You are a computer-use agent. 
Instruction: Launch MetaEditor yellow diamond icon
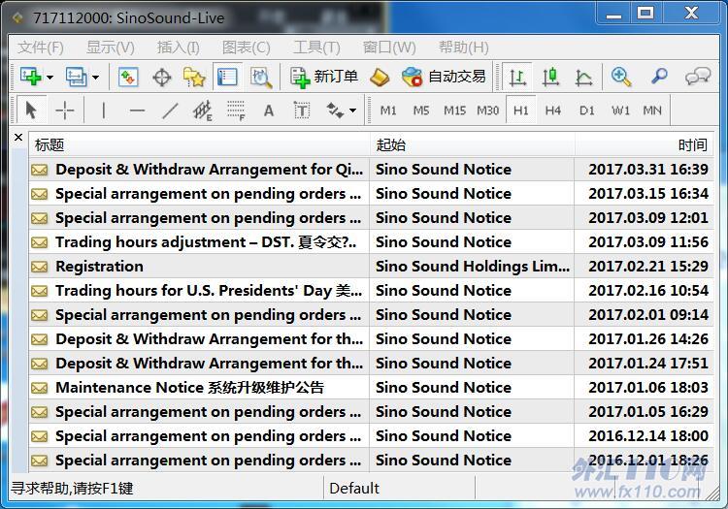click(380, 77)
